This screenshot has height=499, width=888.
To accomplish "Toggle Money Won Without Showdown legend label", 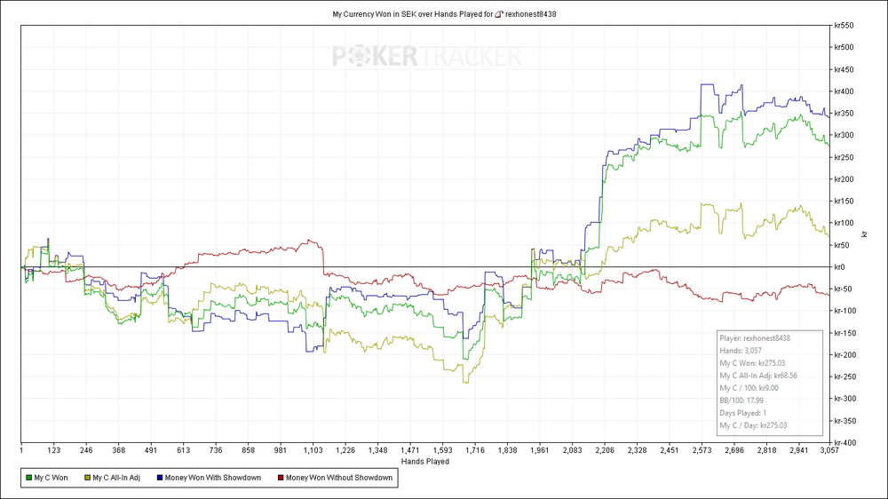I will click(339, 478).
